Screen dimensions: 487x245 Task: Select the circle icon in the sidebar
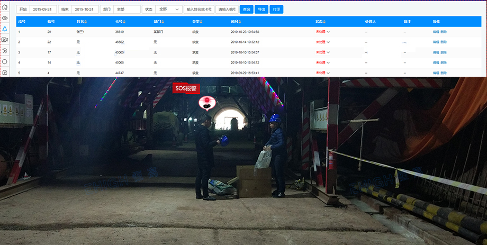pyautogui.click(x=5, y=61)
